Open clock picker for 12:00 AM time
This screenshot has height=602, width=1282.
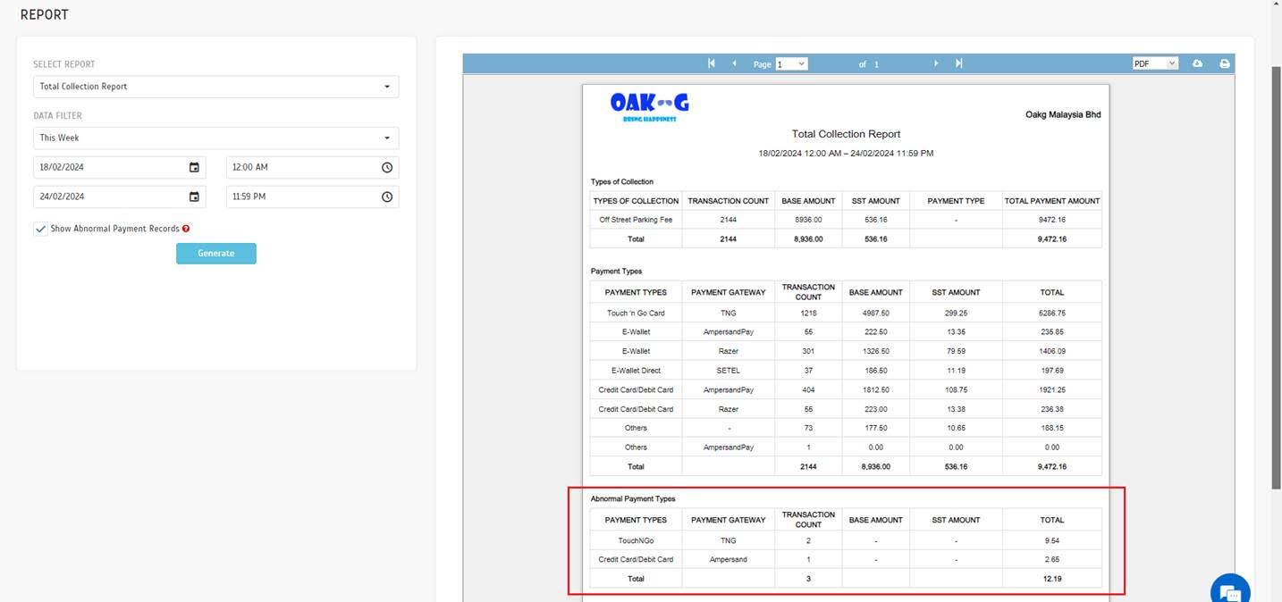tap(387, 167)
